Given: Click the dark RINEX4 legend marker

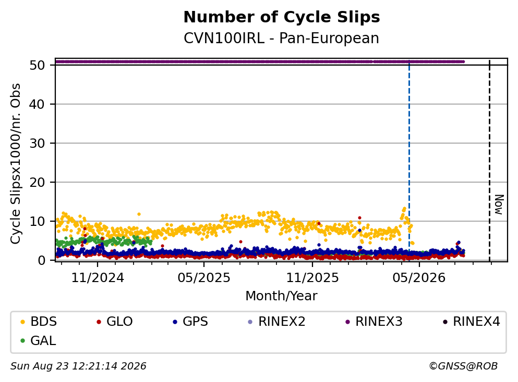Looking at the screenshot, I should pos(445,322).
